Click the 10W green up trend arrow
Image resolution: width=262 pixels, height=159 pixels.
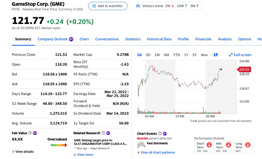coord(186,6)
